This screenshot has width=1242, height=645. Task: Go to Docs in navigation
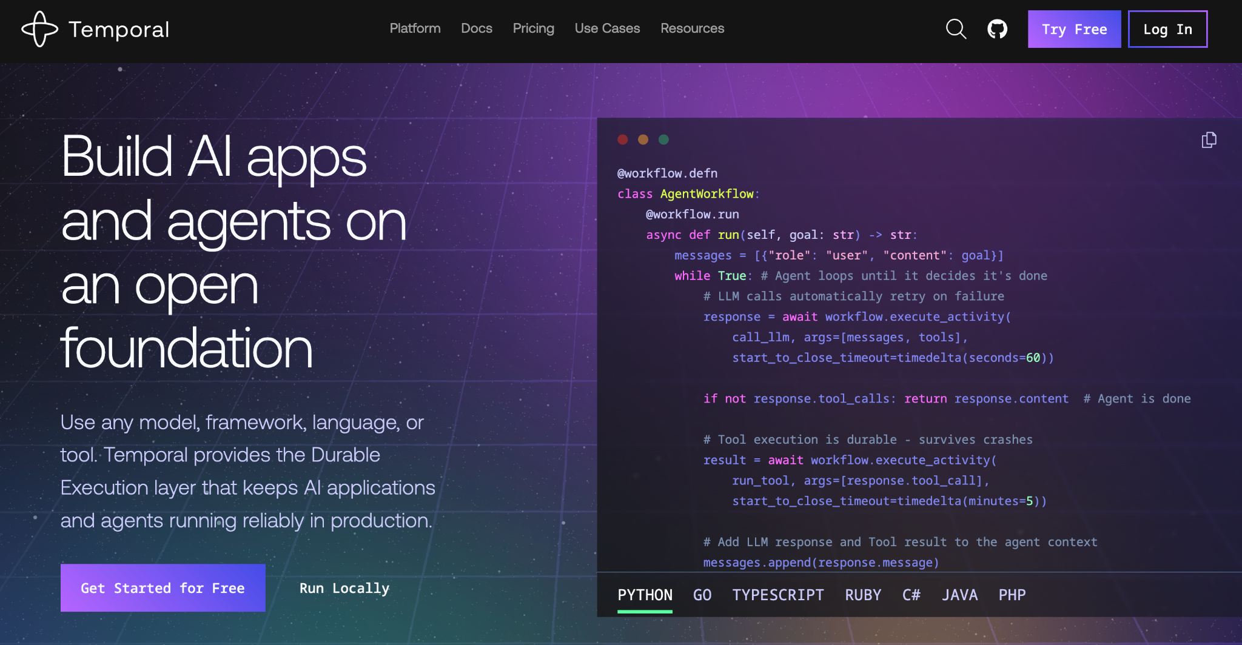click(x=477, y=28)
